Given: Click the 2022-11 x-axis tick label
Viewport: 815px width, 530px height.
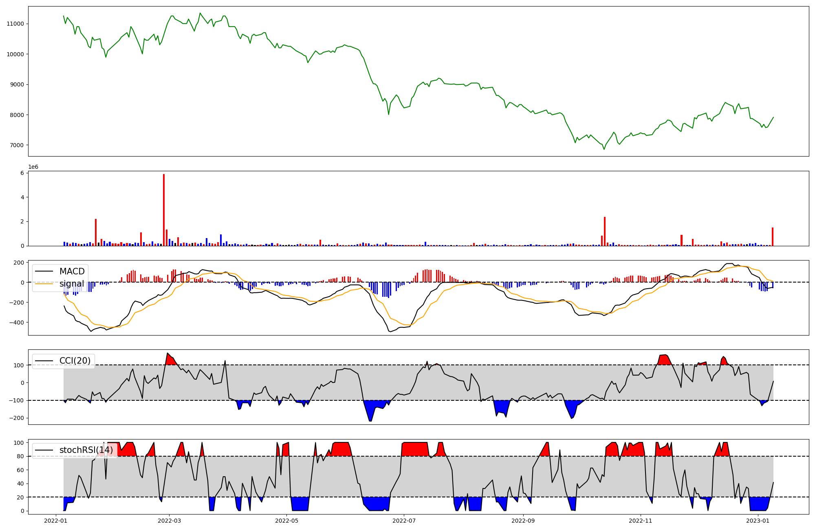Looking at the screenshot, I should pyautogui.click(x=640, y=520).
